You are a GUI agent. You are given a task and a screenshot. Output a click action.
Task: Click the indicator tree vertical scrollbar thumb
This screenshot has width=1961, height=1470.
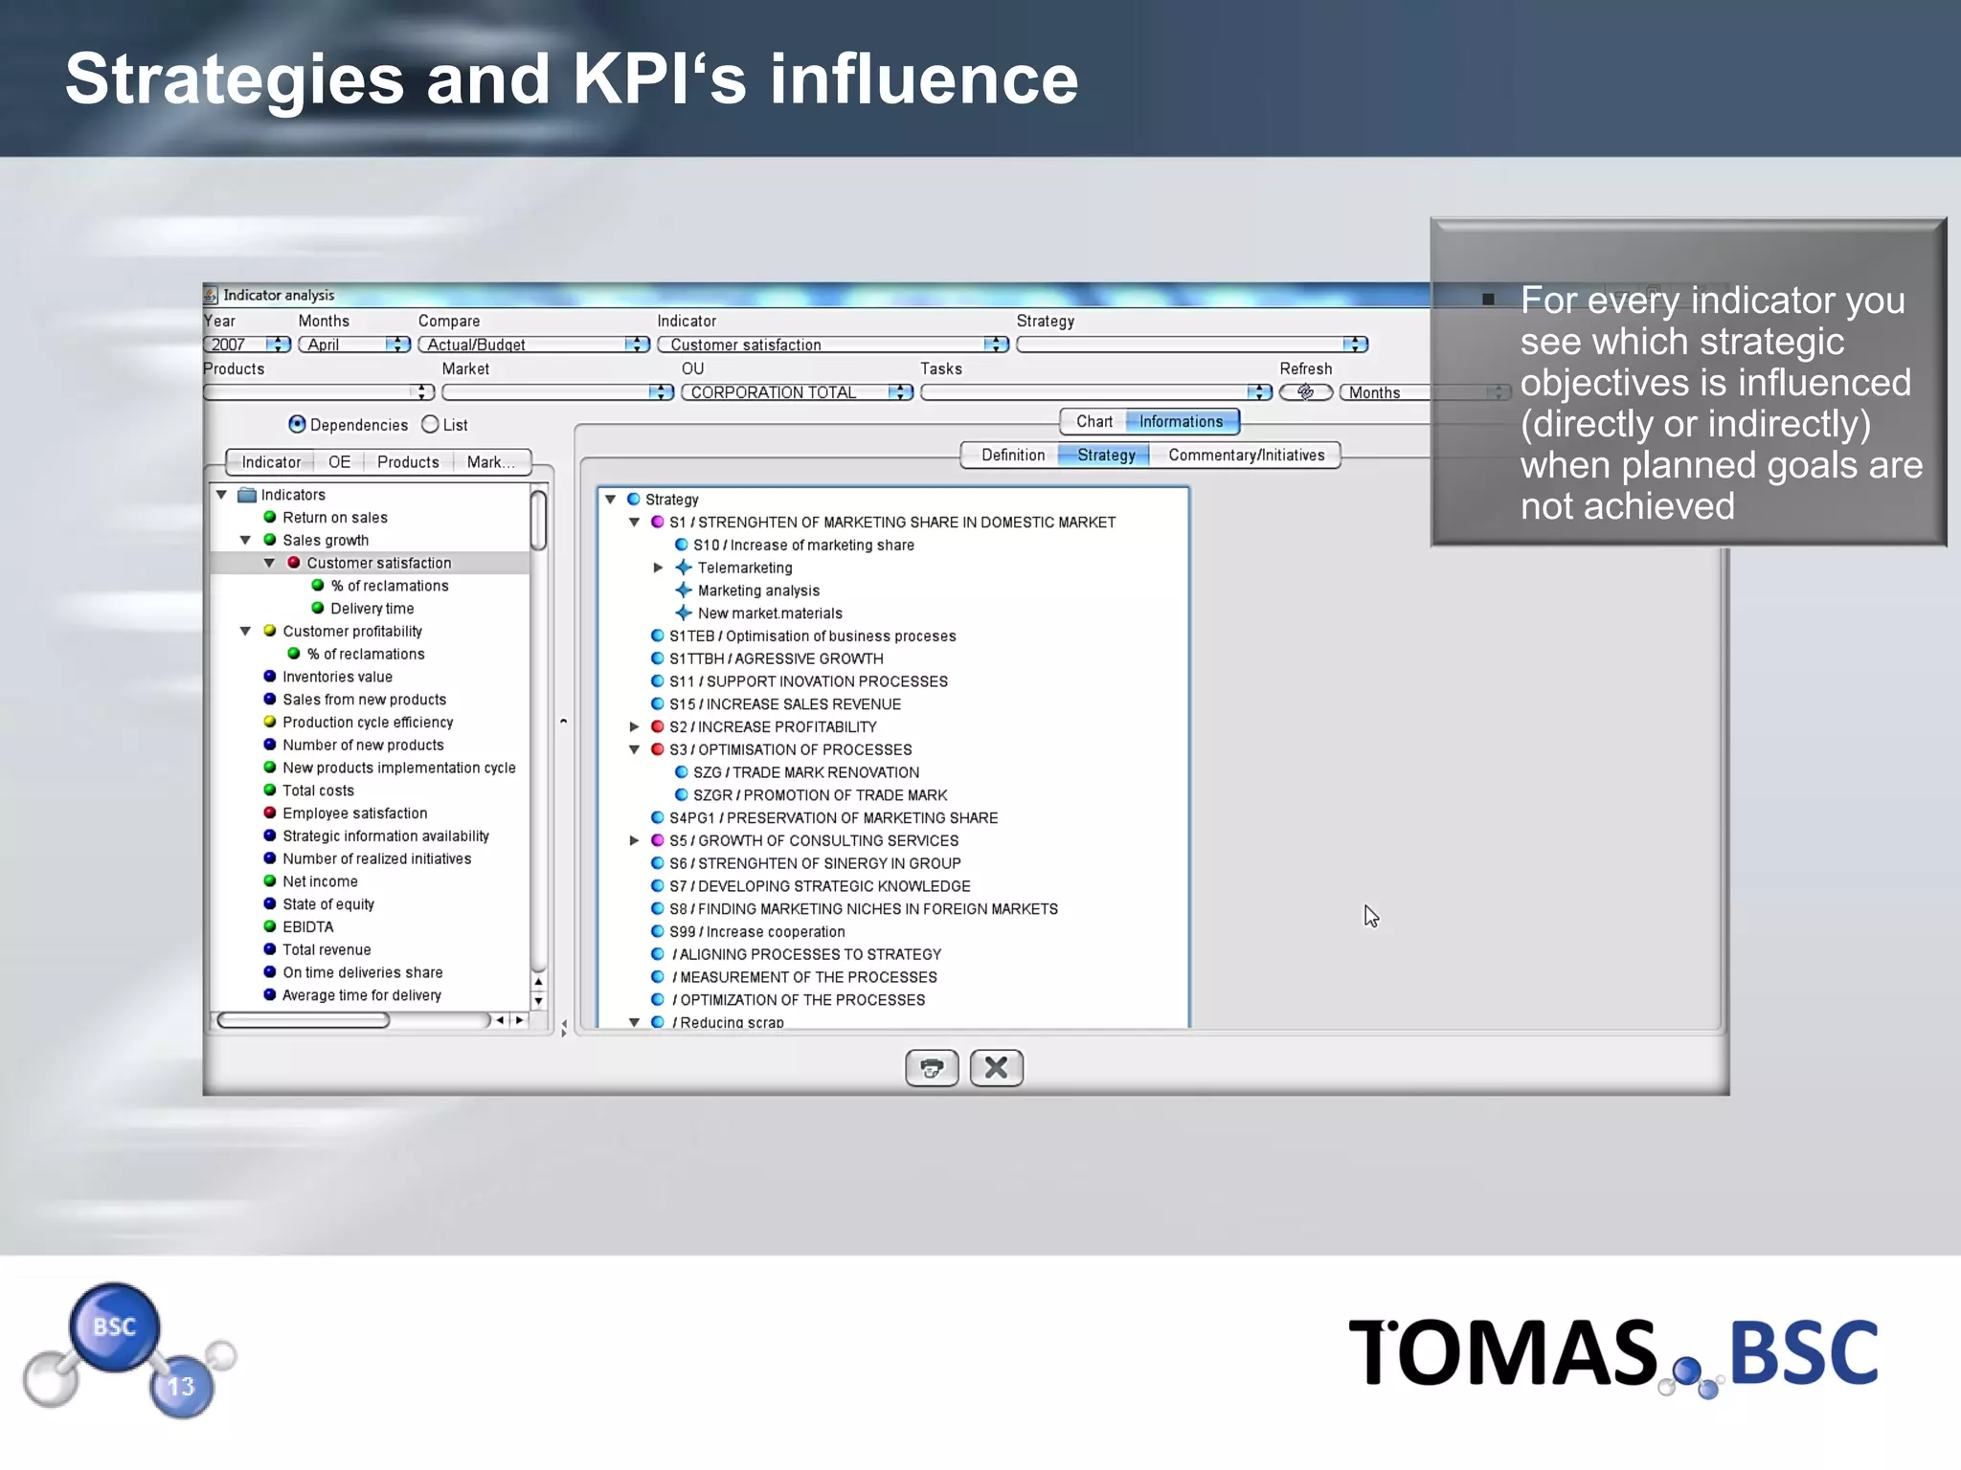pyautogui.click(x=539, y=520)
